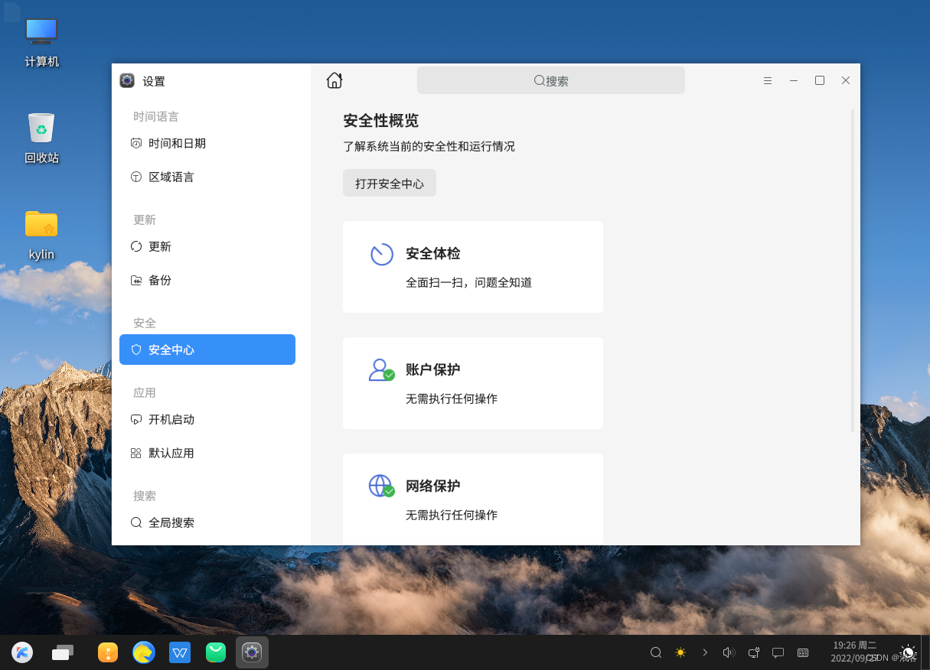Switch to Default Apps (默认应用) section
930x670 pixels.
(171, 453)
